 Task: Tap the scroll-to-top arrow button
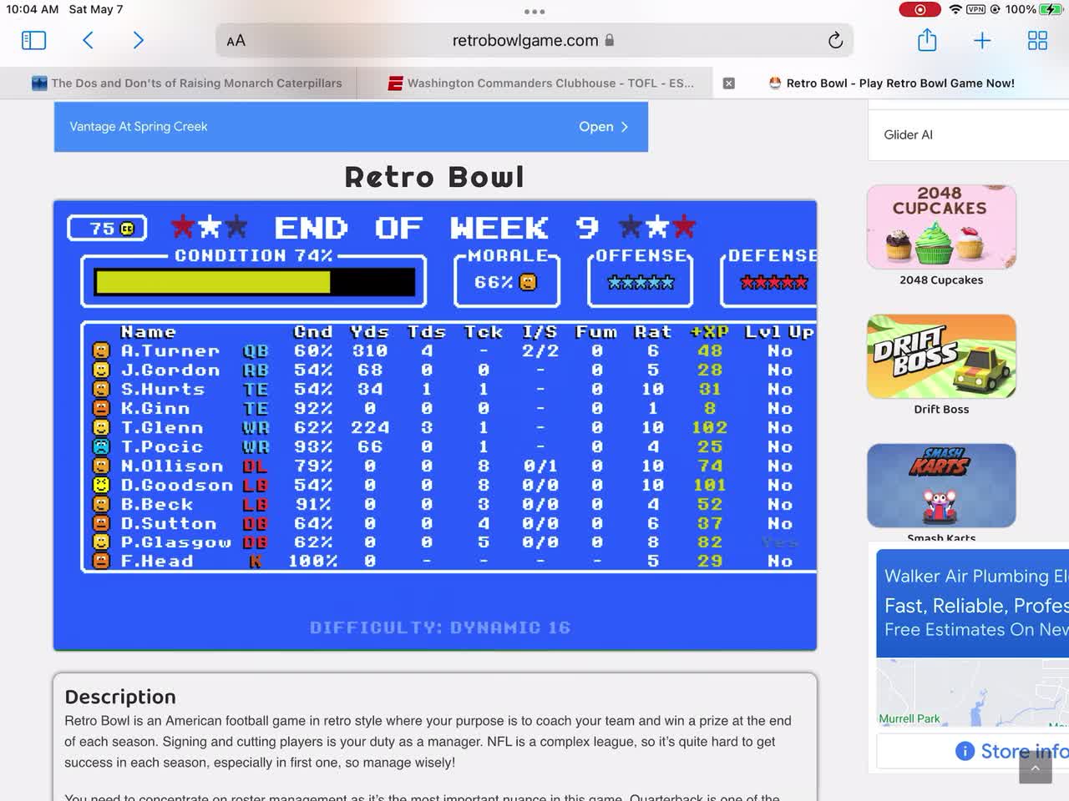coord(1036,767)
